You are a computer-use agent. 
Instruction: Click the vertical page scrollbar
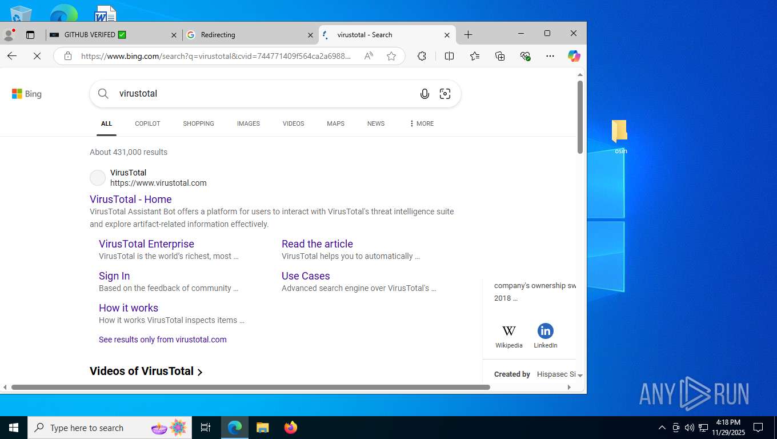coord(580,117)
